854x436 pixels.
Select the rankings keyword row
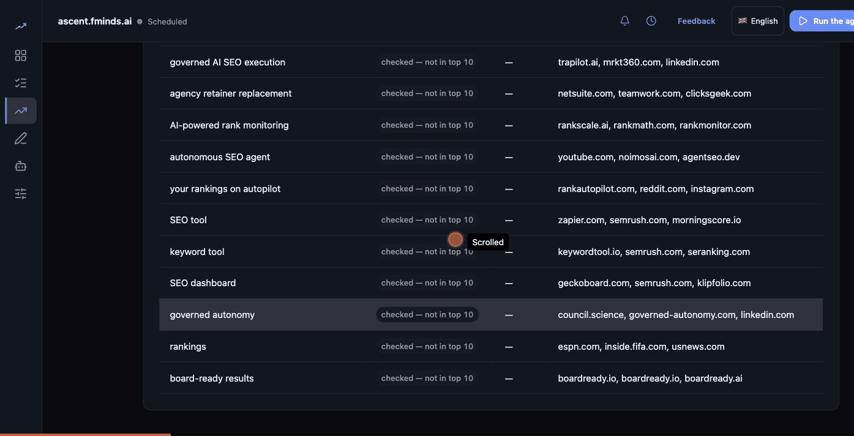[491, 347]
